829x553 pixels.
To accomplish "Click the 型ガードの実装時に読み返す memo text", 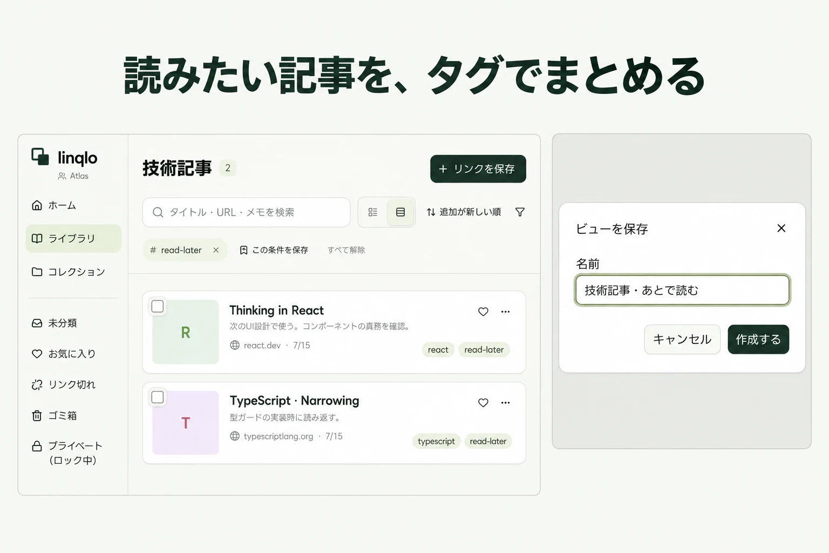I will point(284,417).
